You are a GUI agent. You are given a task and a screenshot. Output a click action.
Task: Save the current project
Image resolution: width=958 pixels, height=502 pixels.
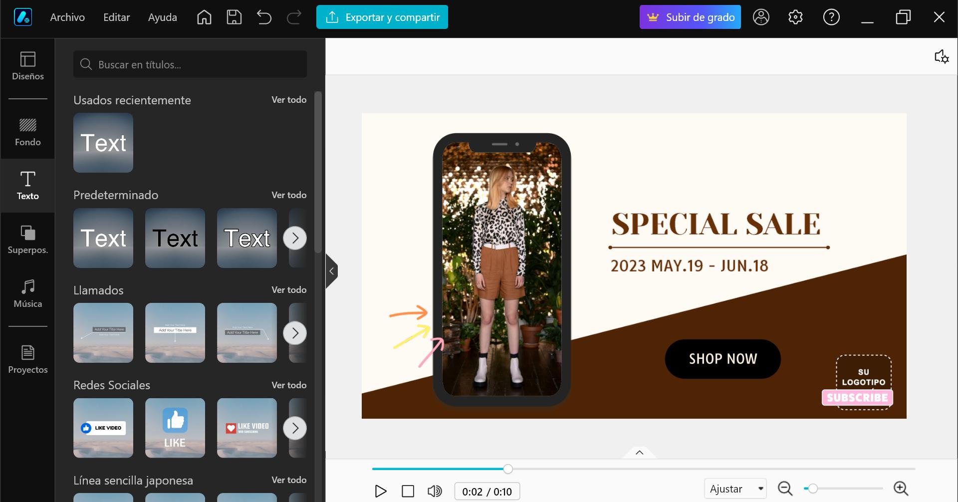pos(234,17)
